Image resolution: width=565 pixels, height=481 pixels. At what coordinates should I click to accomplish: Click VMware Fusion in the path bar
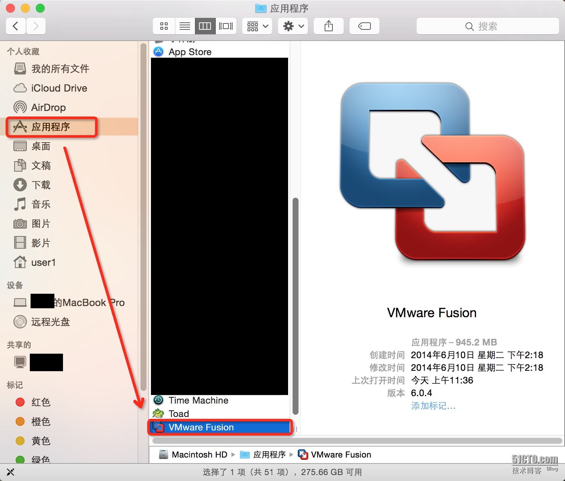point(335,455)
